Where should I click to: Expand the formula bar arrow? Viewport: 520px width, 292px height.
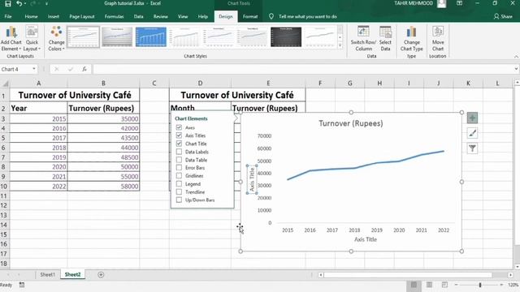pos(516,69)
